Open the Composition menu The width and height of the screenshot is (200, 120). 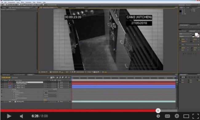(x=11, y=2)
